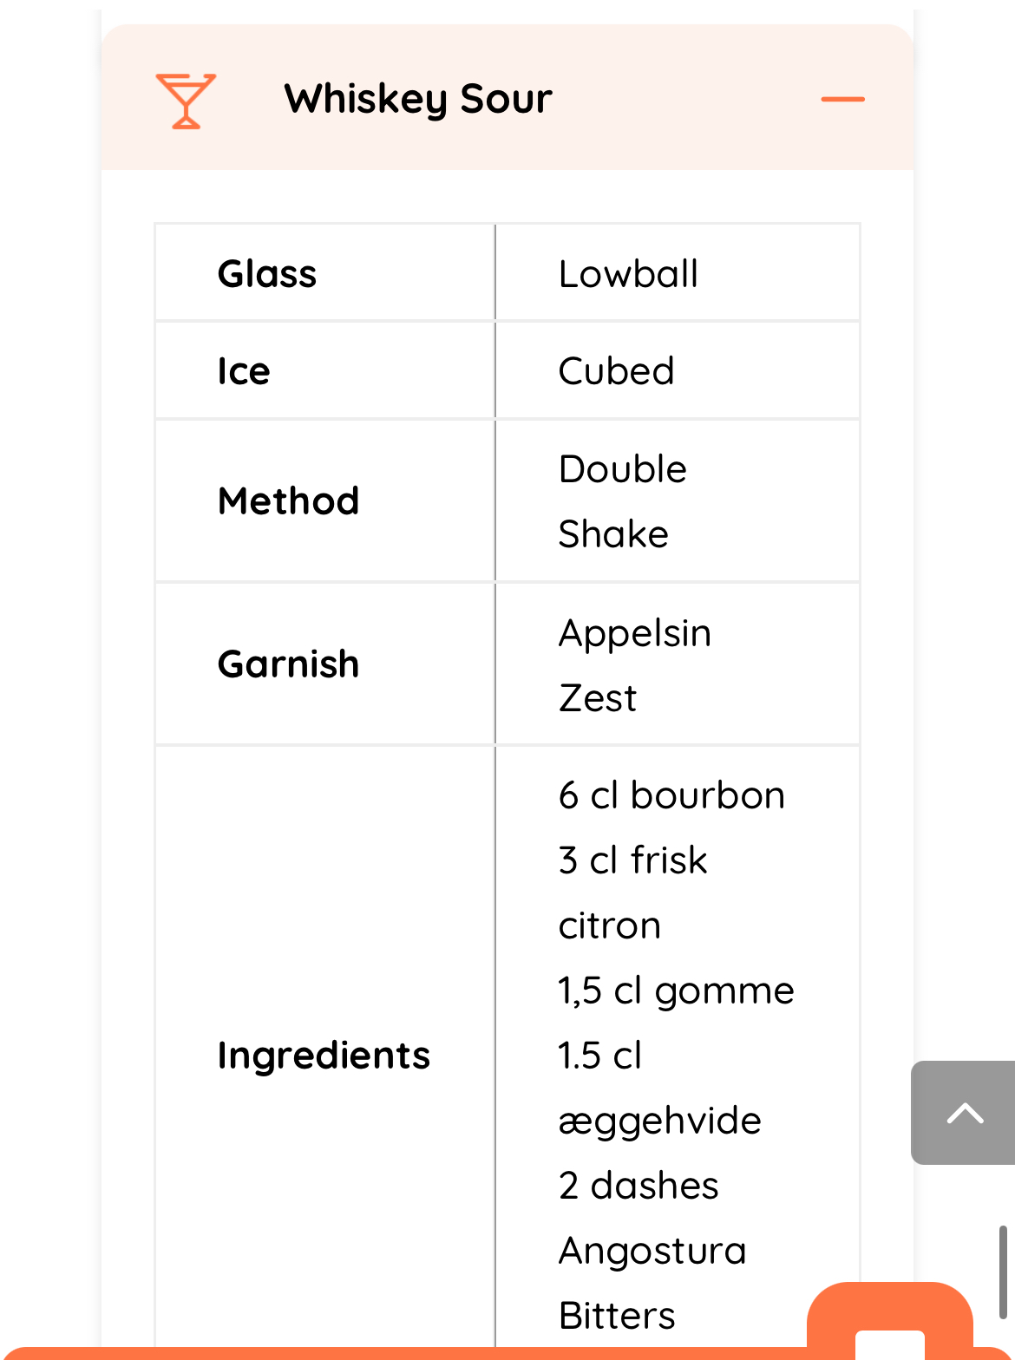The height and width of the screenshot is (1360, 1015).
Task: Collapse the Whiskey Sour section
Action: (842, 100)
